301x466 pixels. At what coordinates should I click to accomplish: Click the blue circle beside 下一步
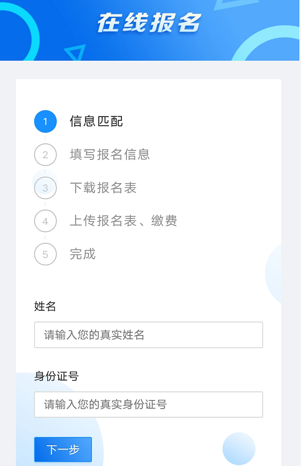click(239, 449)
